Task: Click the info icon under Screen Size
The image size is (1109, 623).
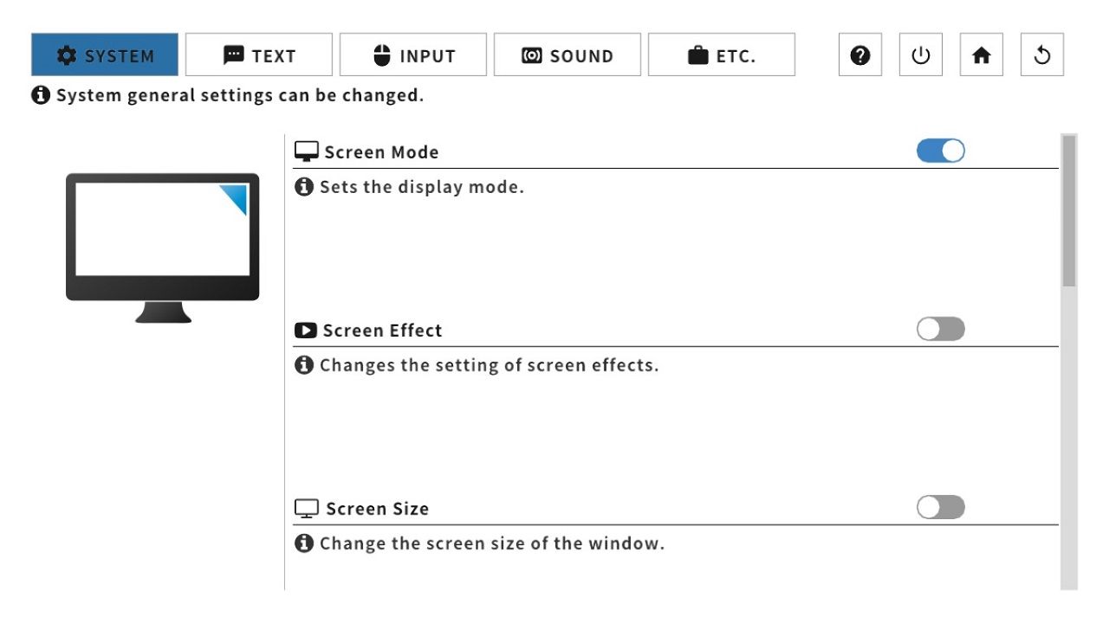Action: pyautogui.click(x=304, y=543)
